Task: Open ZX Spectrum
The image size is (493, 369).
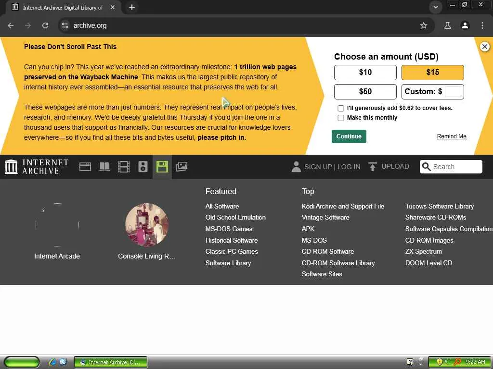Action: pos(424,252)
